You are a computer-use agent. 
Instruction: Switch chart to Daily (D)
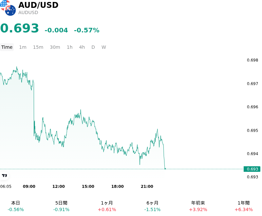pyautogui.click(x=93, y=47)
